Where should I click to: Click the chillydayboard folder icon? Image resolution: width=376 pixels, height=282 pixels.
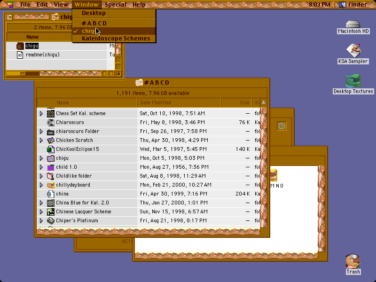pos(51,185)
